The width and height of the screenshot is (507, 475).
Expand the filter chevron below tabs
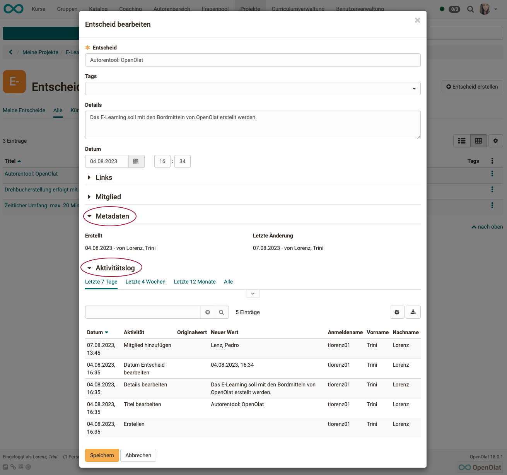click(x=253, y=294)
